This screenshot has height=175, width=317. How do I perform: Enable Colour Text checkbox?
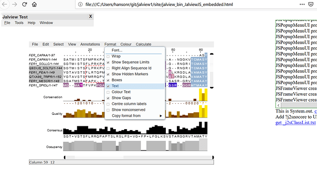coord(108,92)
